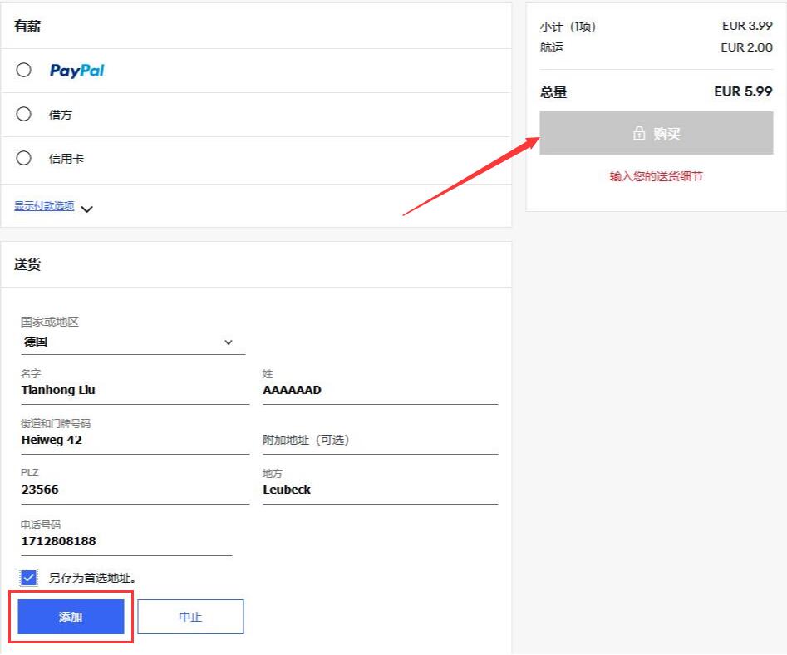Select the 信用卡 credit card radio button
This screenshot has height=655, width=787.
[23, 158]
